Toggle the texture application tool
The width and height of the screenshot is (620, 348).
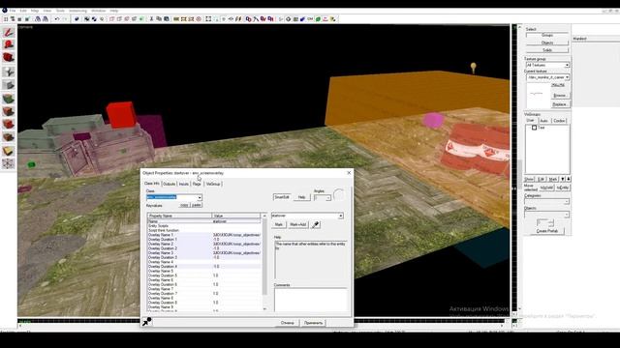[9, 99]
